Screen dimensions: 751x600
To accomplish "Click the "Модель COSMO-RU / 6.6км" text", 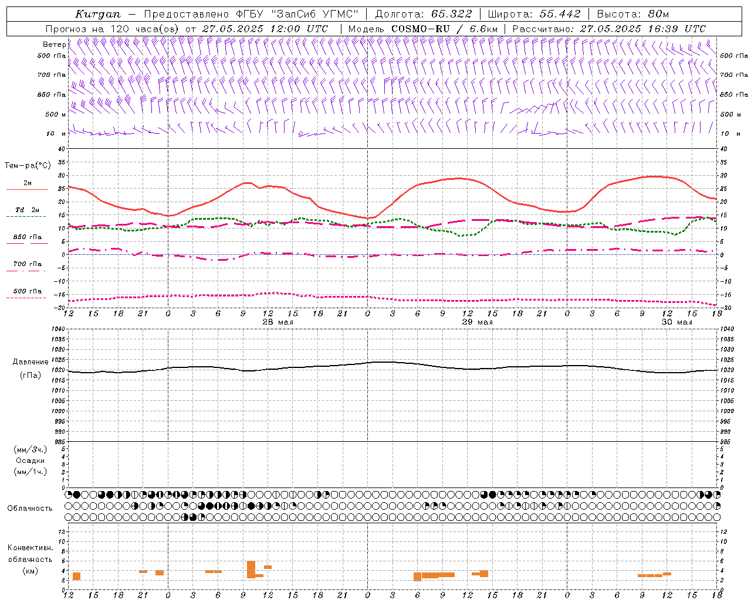I will tap(422, 29).
